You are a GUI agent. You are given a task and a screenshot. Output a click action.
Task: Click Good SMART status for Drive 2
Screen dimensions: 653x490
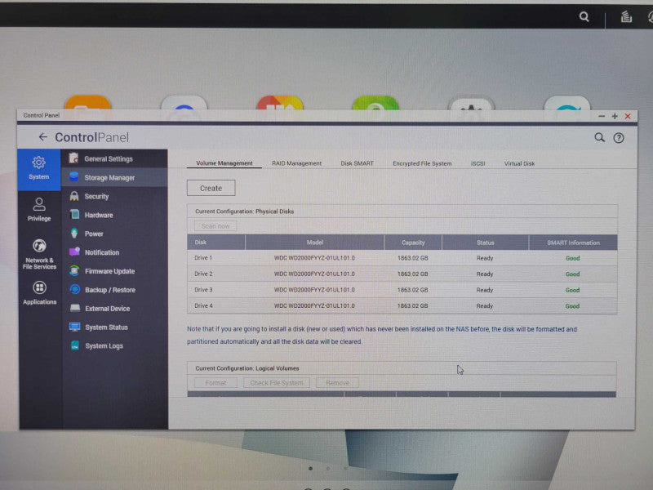pyautogui.click(x=573, y=274)
